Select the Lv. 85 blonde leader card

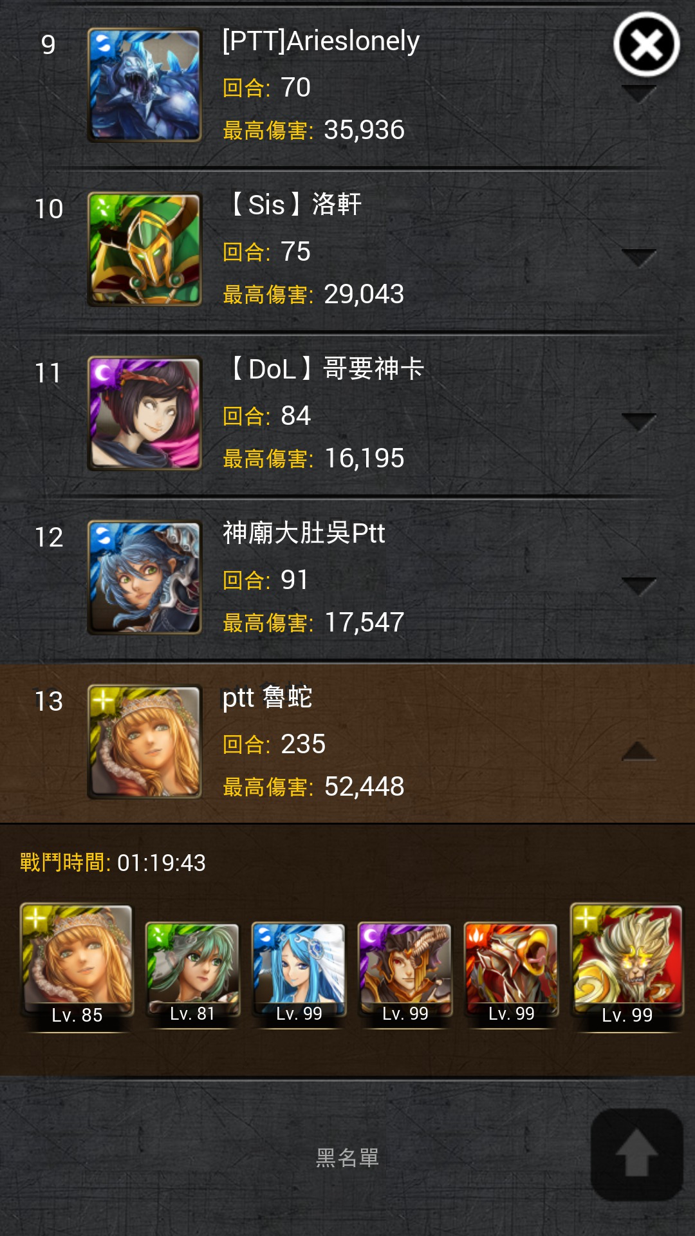[77, 966]
